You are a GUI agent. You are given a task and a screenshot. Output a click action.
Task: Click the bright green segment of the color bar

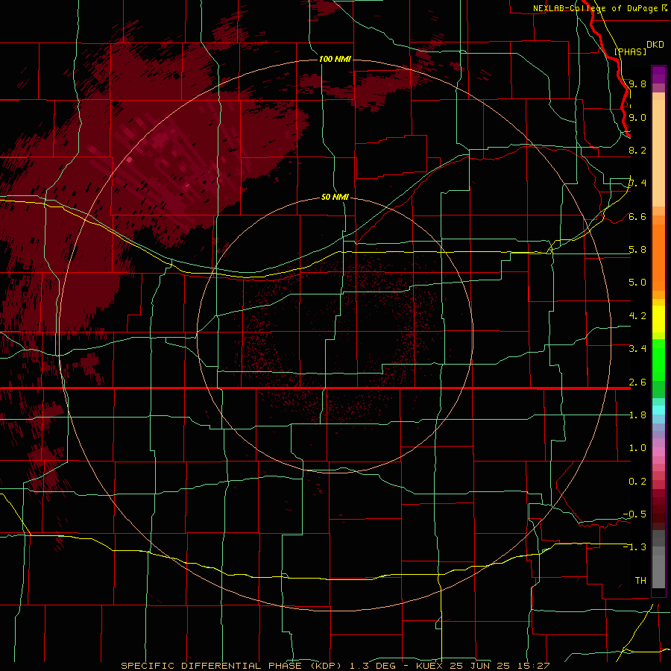[x=658, y=360]
